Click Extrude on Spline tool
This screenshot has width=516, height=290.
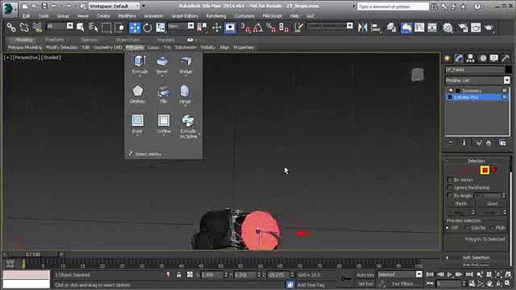pos(188,127)
